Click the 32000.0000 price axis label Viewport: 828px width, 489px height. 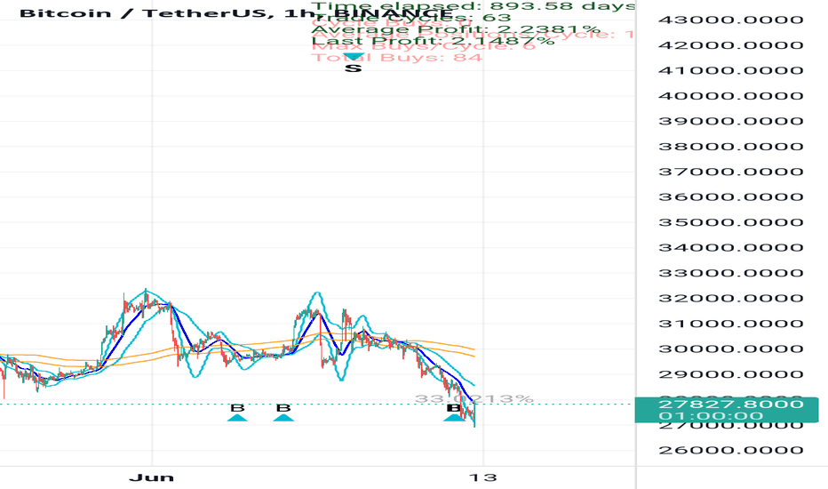click(x=731, y=298)
